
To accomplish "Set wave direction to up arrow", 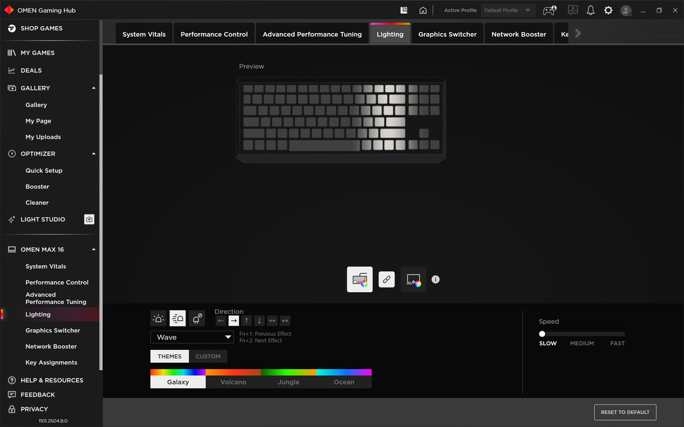I will click(247, 321).
